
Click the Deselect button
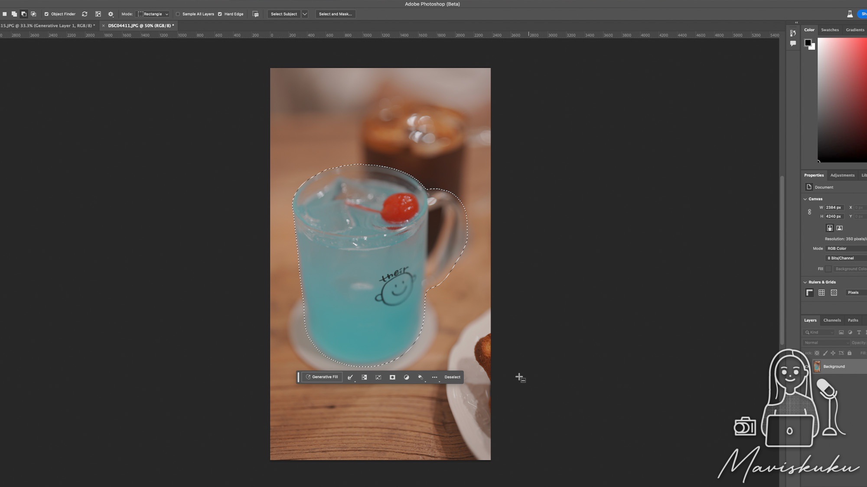452,377
